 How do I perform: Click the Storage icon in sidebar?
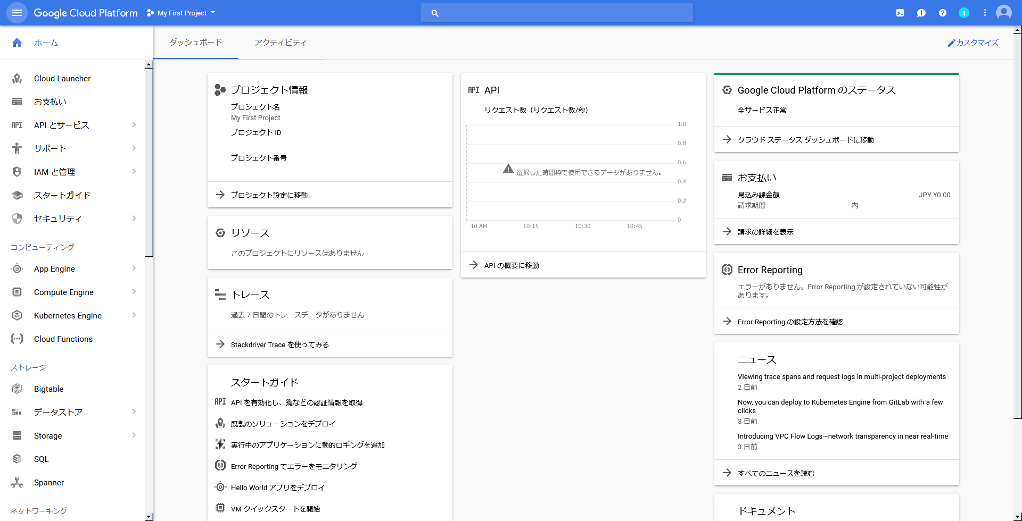click(17, 435)
